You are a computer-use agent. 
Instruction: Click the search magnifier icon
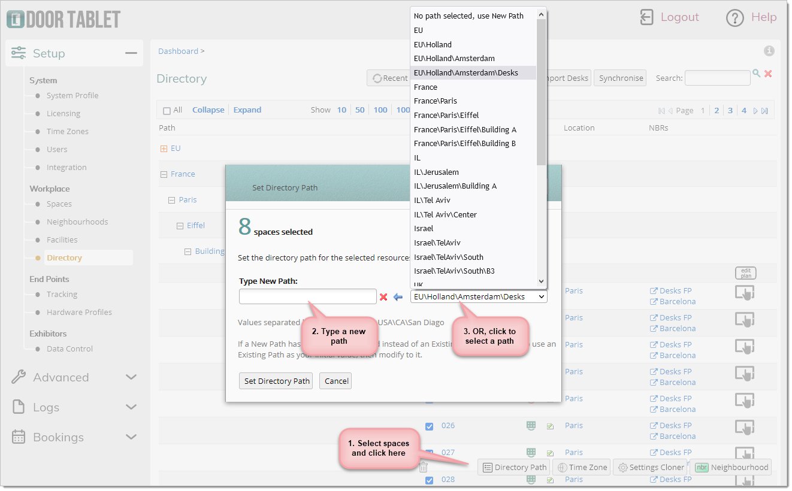coord(757,74)
